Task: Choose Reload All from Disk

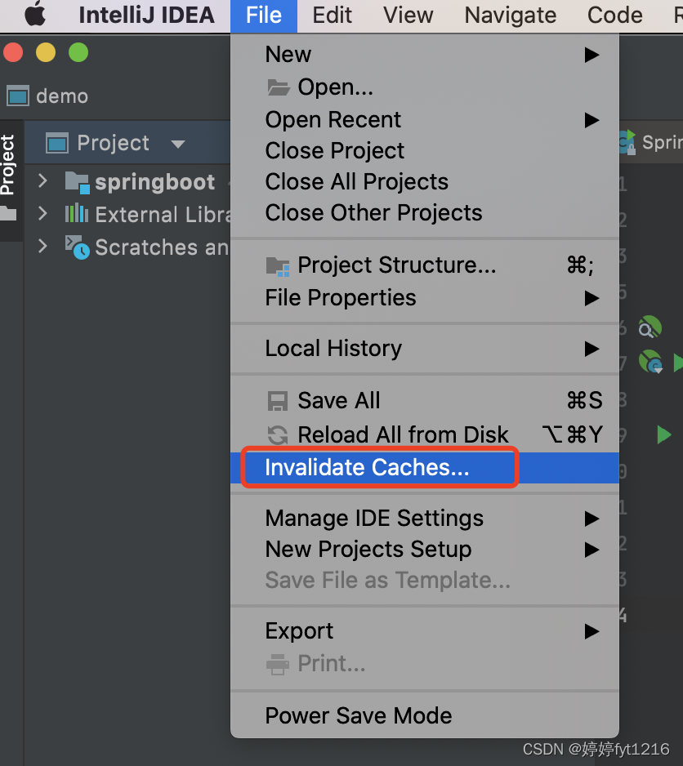Action: [x=424, y=434]
